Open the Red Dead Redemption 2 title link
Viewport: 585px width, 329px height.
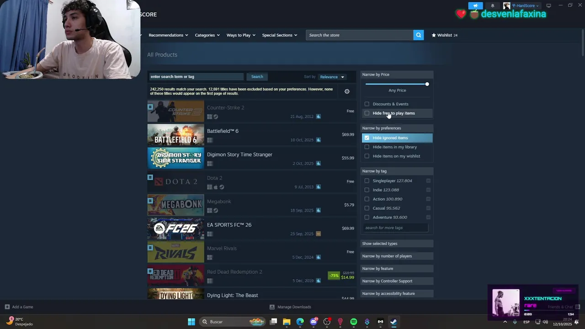coord(234,272)
